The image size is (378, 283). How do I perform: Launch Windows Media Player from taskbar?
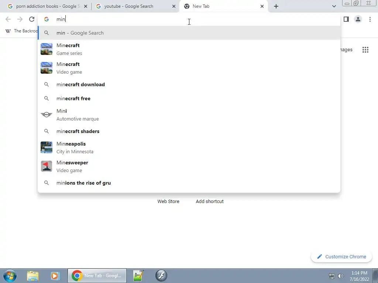(x=55, y=276)
